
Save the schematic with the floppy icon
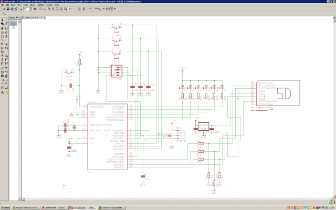[8, 9]
